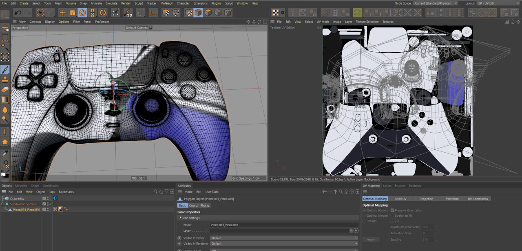The image size is (522, 251).
Task: Open Visible in Editor dropdown
Action: 284,238
